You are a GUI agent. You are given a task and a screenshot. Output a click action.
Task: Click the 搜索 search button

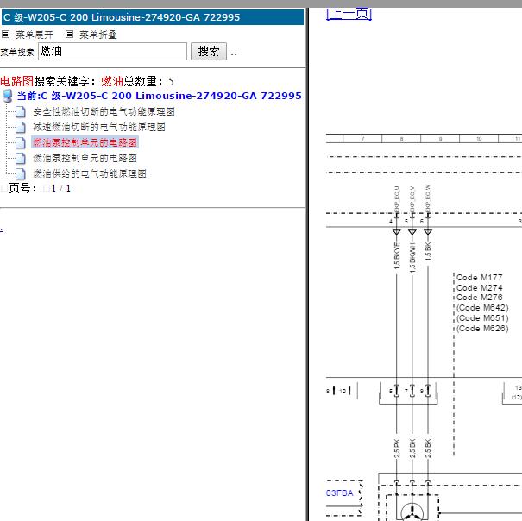point(209,51)
